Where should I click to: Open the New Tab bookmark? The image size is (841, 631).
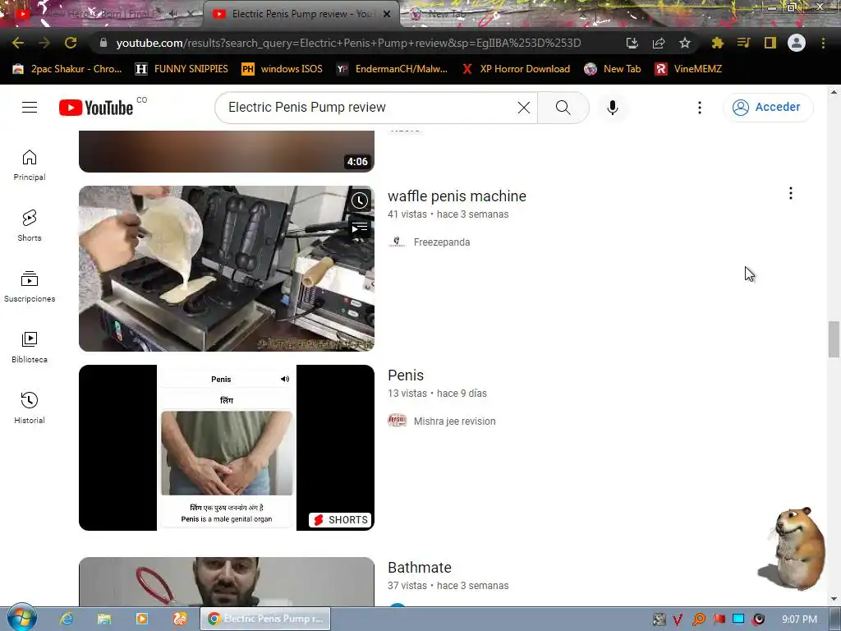[x=613, y=69]
